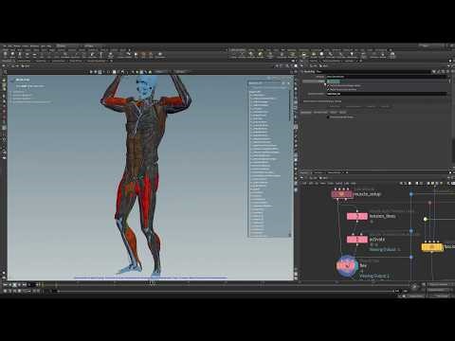Select the pink activate node
Image resolution: width=455 pixels, height=341 pixels.
(357, 240)
